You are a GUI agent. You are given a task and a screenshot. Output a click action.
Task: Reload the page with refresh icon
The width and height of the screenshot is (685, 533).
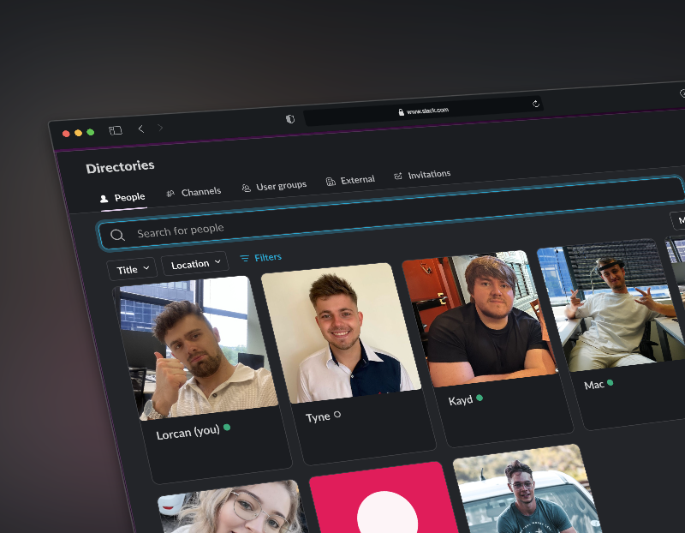click(x=536, y=104)
